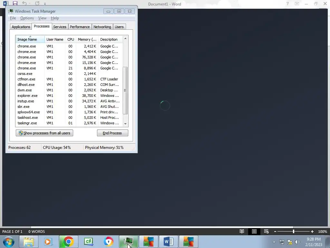Switch to the Applications tab
The height and width of the screenshot is (248, 330).
coord(21,27)
